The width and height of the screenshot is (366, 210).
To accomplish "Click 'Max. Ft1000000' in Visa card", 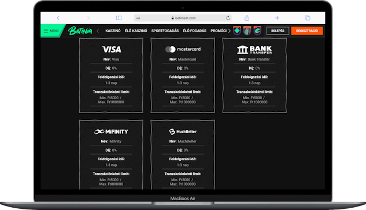I will (111, 102).
